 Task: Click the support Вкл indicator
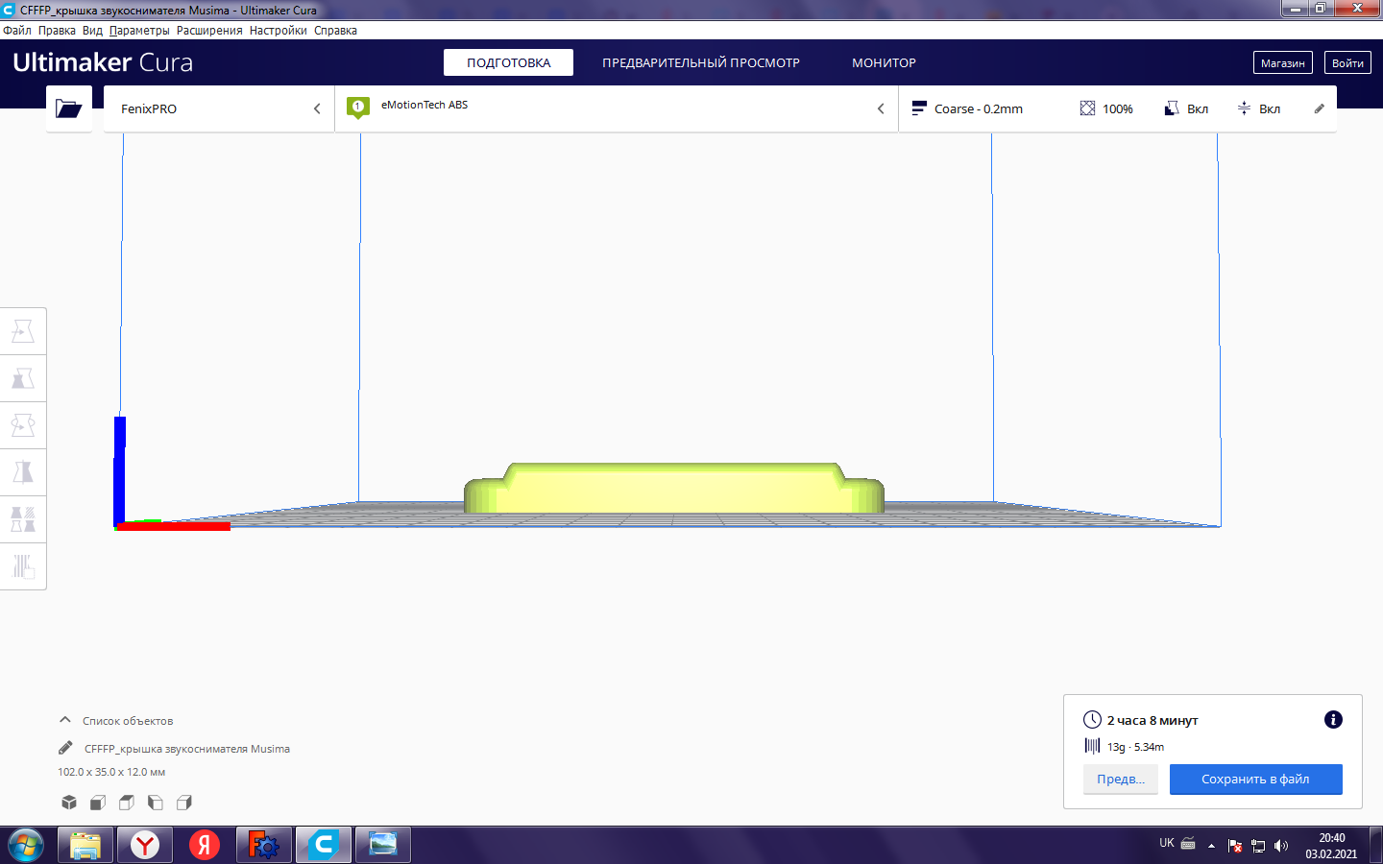tap(1186, 108)
